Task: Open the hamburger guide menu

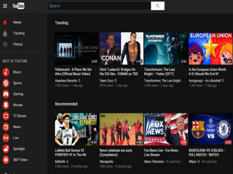Action: coord(5,6)
